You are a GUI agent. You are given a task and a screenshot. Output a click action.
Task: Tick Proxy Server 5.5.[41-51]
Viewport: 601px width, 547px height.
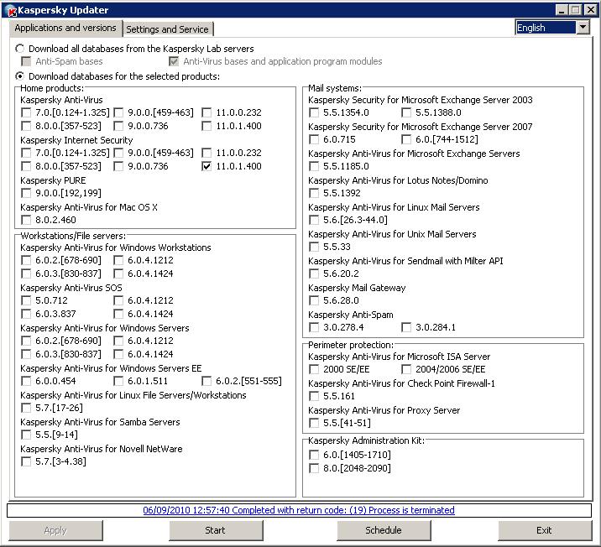click(314, 424)
